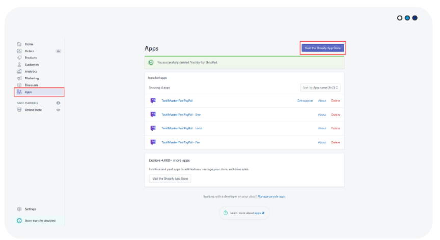Open Orders via its inbox icon
This screenshot has width=440, height=240.
pos(19,51)
